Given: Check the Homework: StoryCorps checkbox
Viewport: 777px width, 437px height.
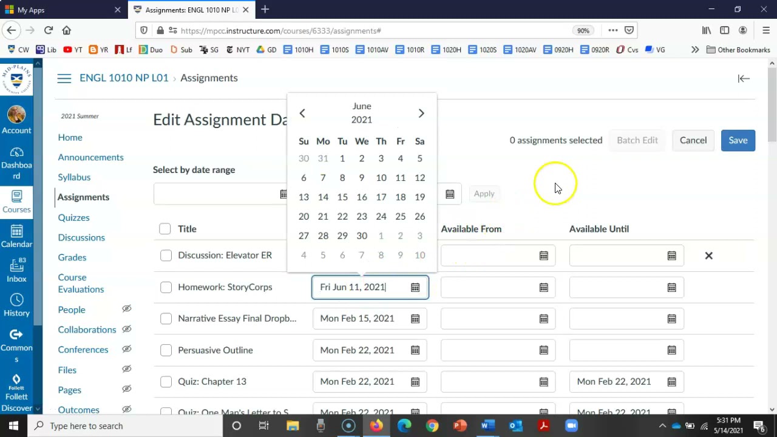Looking at the screenshot, I should [x=166, y=287].
